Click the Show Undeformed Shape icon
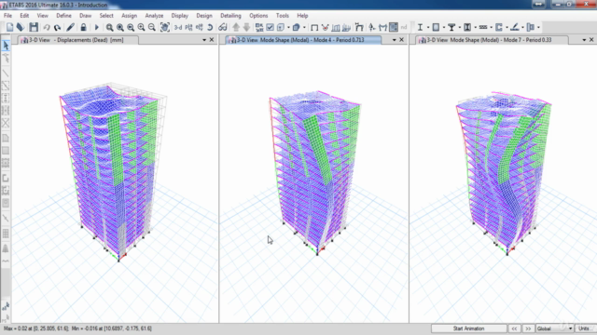 point(314,27)
